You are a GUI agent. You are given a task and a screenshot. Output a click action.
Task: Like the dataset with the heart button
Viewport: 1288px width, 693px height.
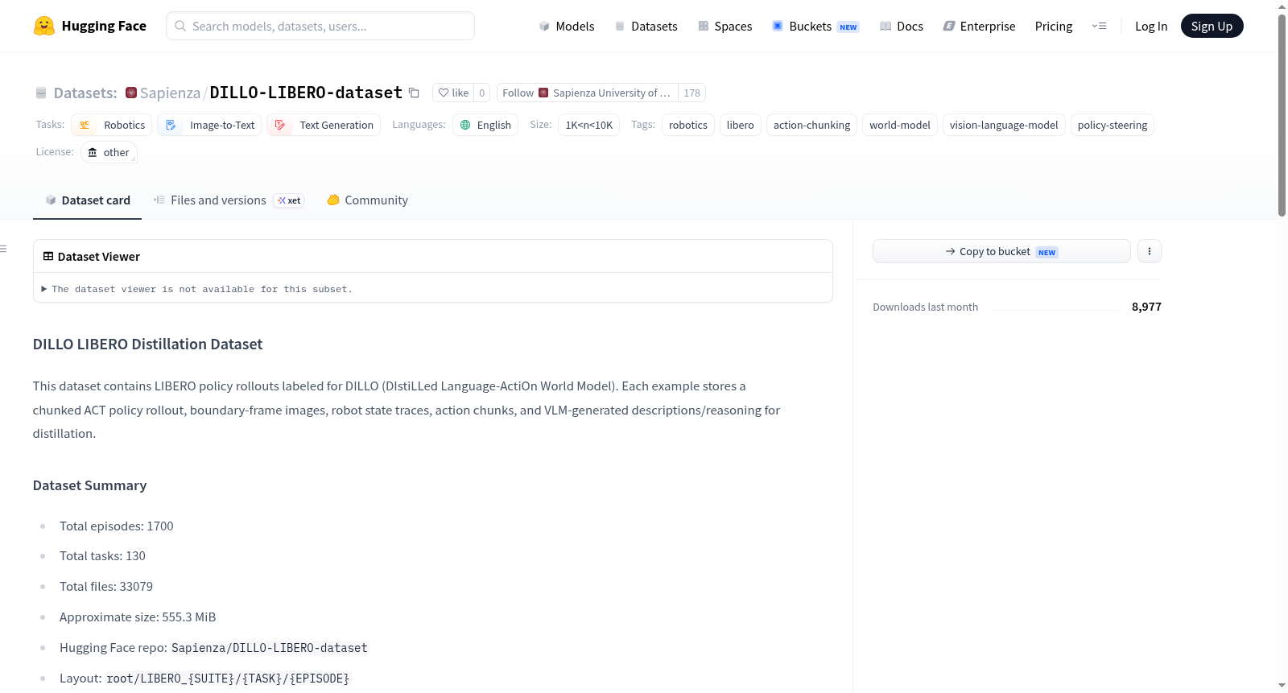(453, 93)
